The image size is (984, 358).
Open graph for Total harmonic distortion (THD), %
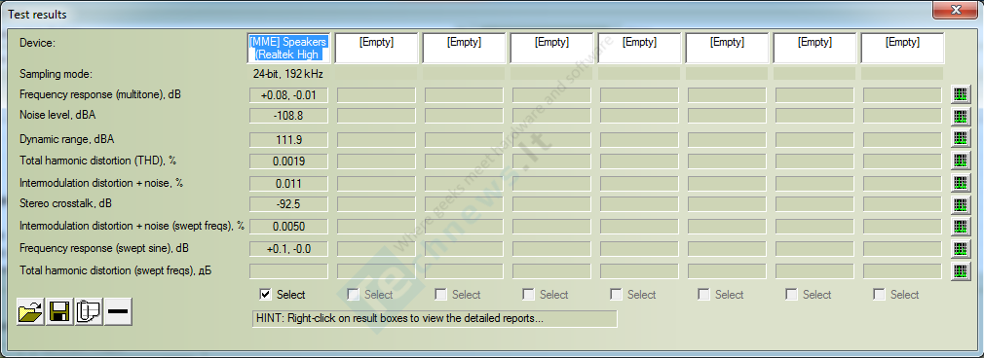point(961,161)
